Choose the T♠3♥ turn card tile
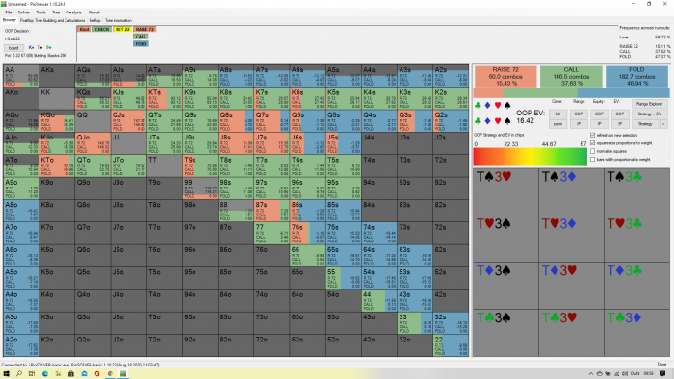674x379 pixels. tap(505, 191)
